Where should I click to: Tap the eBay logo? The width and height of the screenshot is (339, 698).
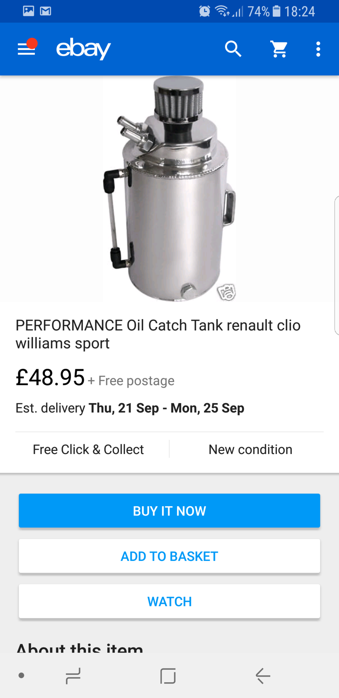(x=84, y=49)
